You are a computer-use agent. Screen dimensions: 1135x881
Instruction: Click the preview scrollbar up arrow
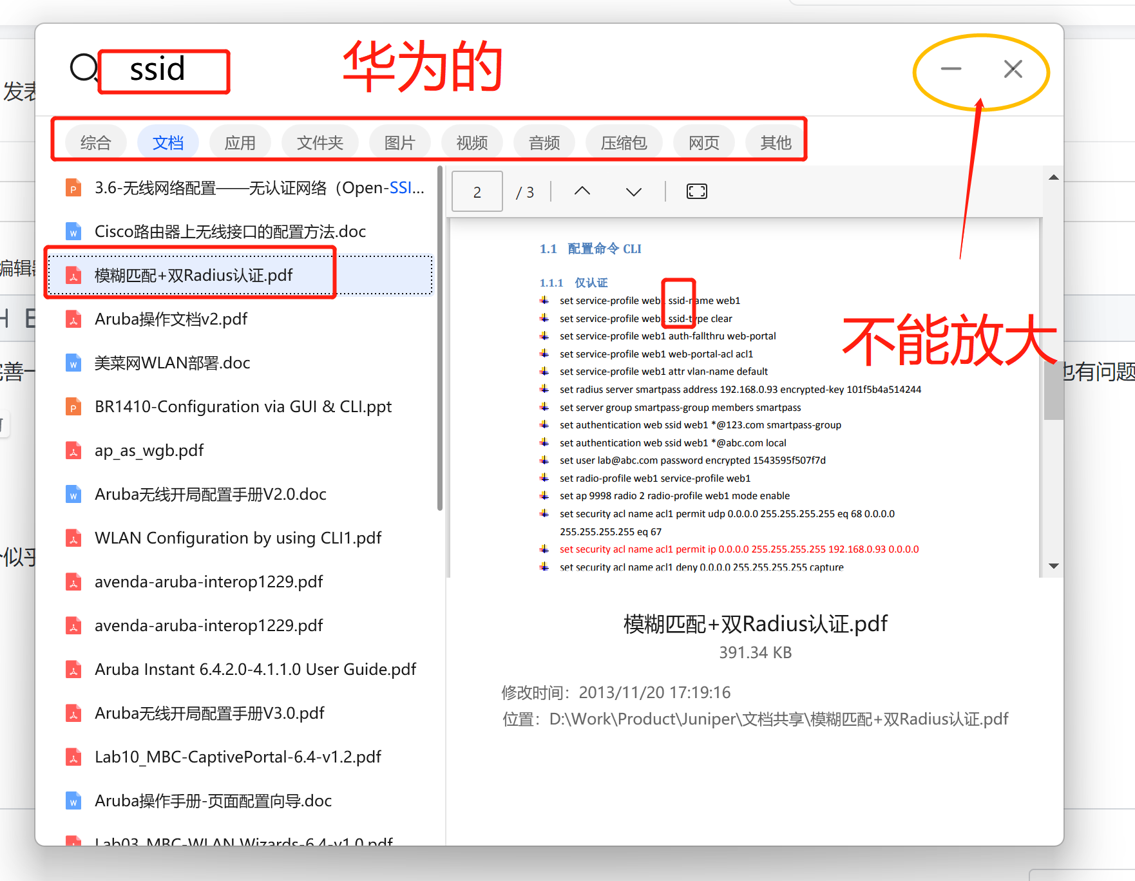click(1054, 177)
